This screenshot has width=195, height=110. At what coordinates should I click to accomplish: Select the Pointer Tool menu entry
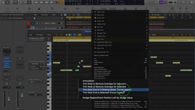tap(120, 12)
